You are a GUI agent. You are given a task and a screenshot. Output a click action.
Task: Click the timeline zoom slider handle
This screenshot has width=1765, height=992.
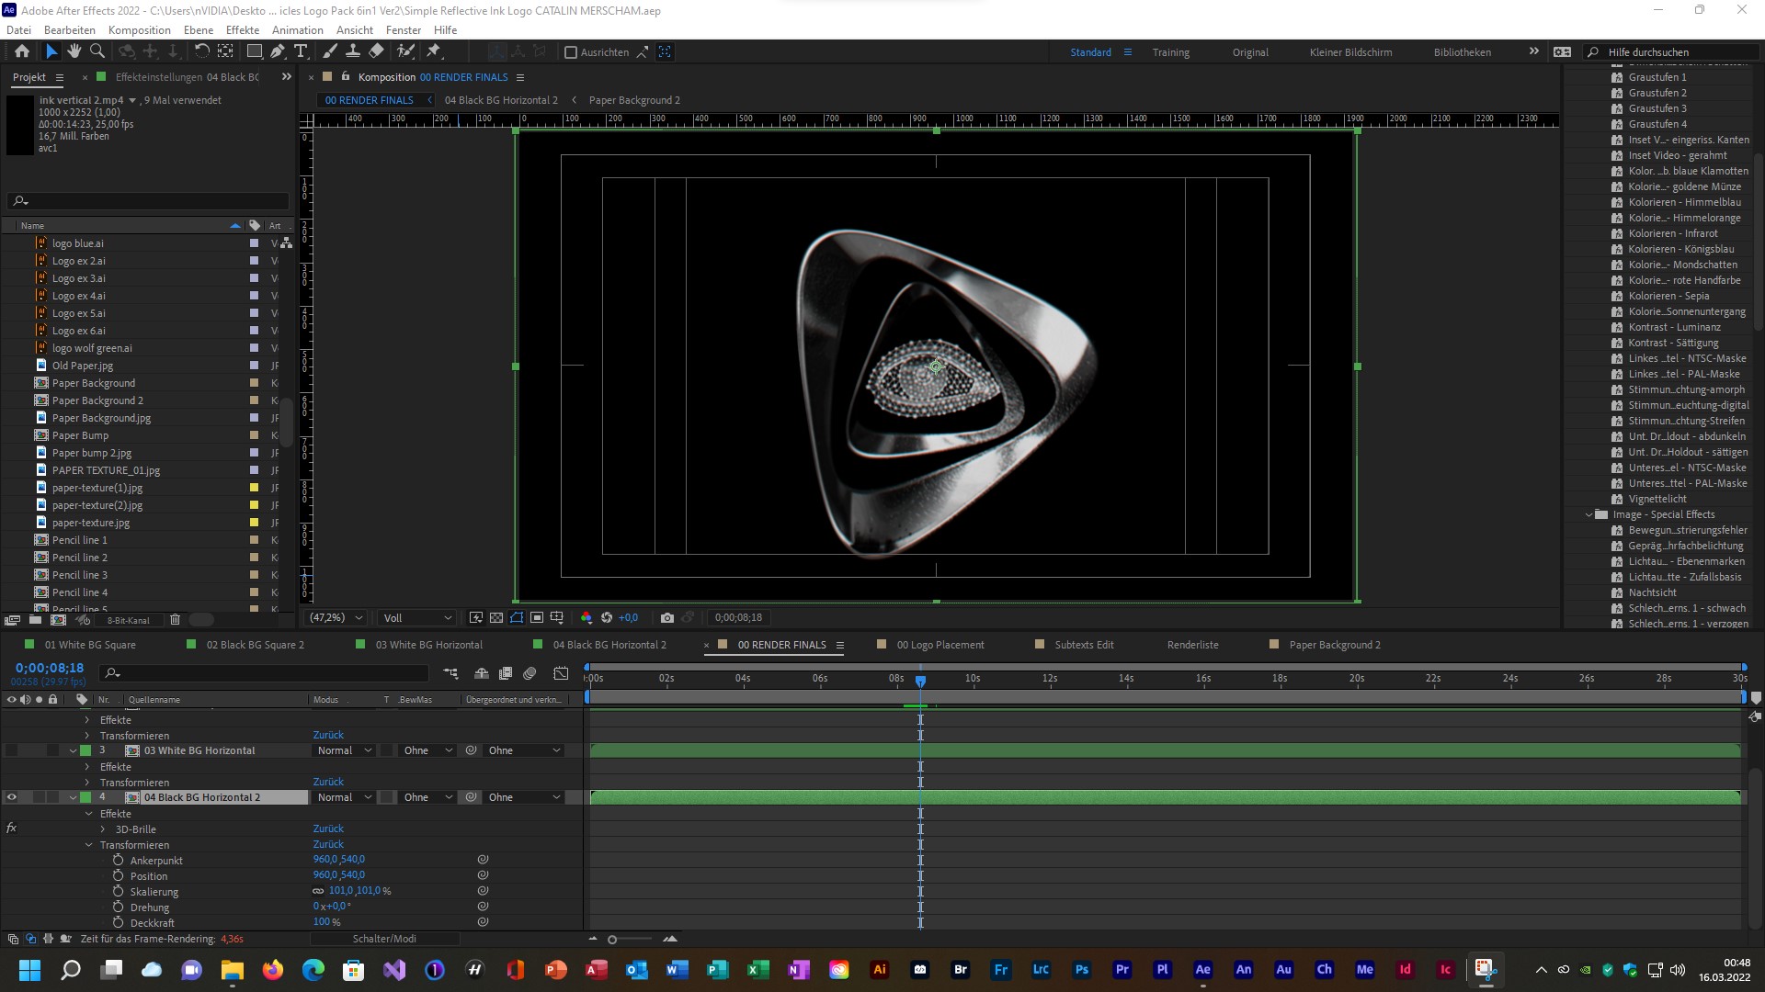point(612,939)
